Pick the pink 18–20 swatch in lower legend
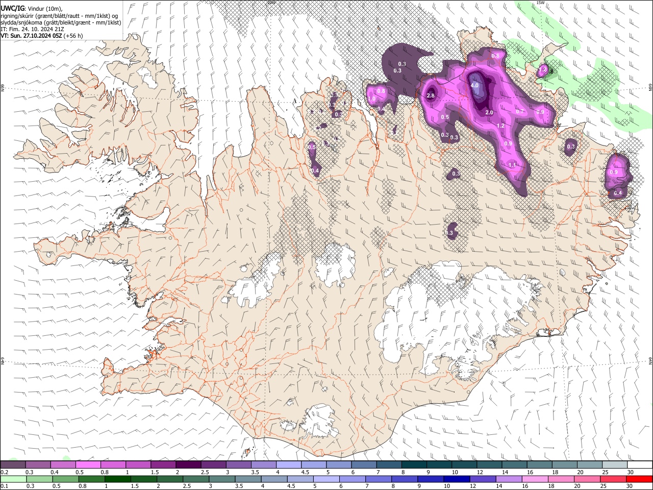 tap(561, 479)
